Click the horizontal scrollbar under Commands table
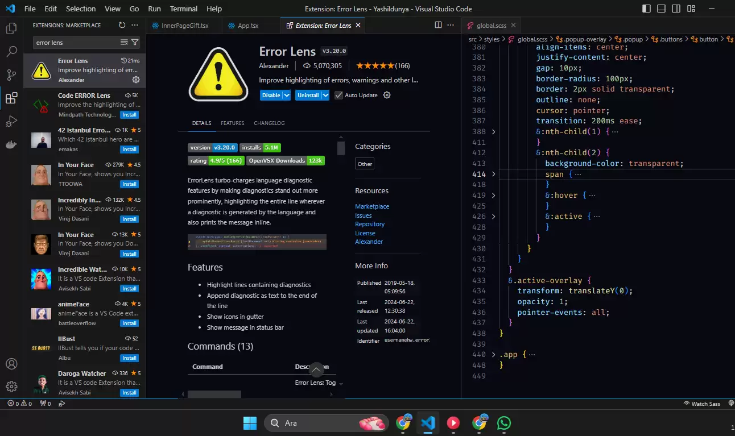 (214, 394)
